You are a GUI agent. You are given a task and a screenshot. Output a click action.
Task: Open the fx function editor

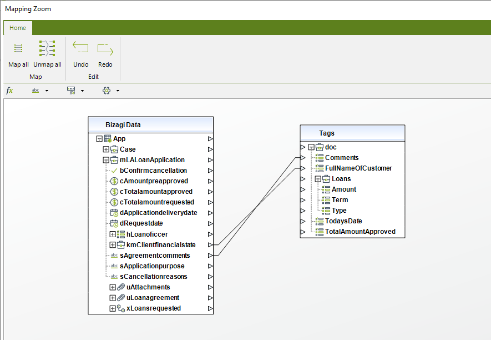(x=9, y=91)
